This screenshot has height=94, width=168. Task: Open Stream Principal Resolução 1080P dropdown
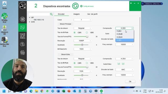click(x=83, y=41)
